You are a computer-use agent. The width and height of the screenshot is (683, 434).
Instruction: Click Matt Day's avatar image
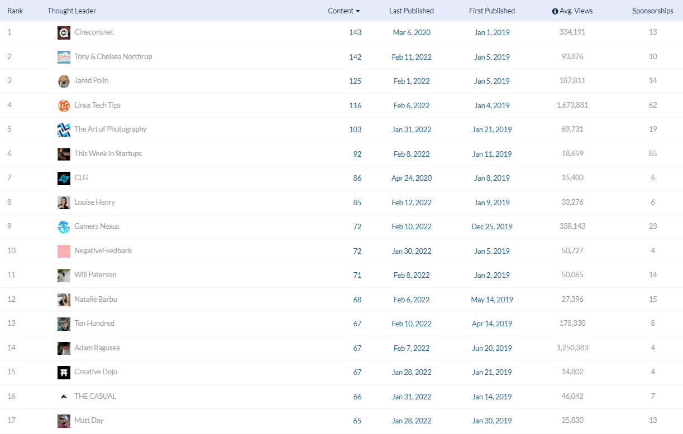pos(64,421)
